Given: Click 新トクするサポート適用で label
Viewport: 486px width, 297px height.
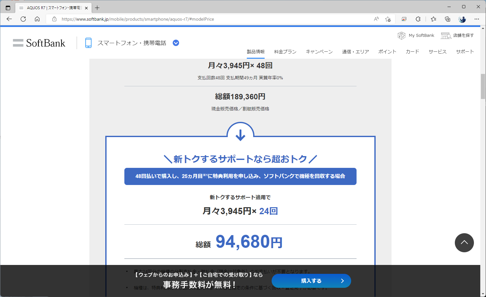Looking at the screenshot, I should pos(240,197).
